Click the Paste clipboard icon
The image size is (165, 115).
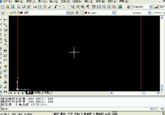point(45,7)
